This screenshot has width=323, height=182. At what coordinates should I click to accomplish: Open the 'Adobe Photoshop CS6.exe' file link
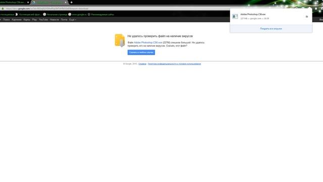pyautogui.click(x=148, y=42)
